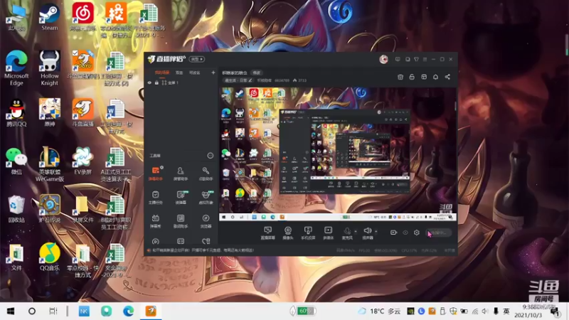
Task: Expand speaker options arrow
Action: pyautogui.click(x=376, y=232)
